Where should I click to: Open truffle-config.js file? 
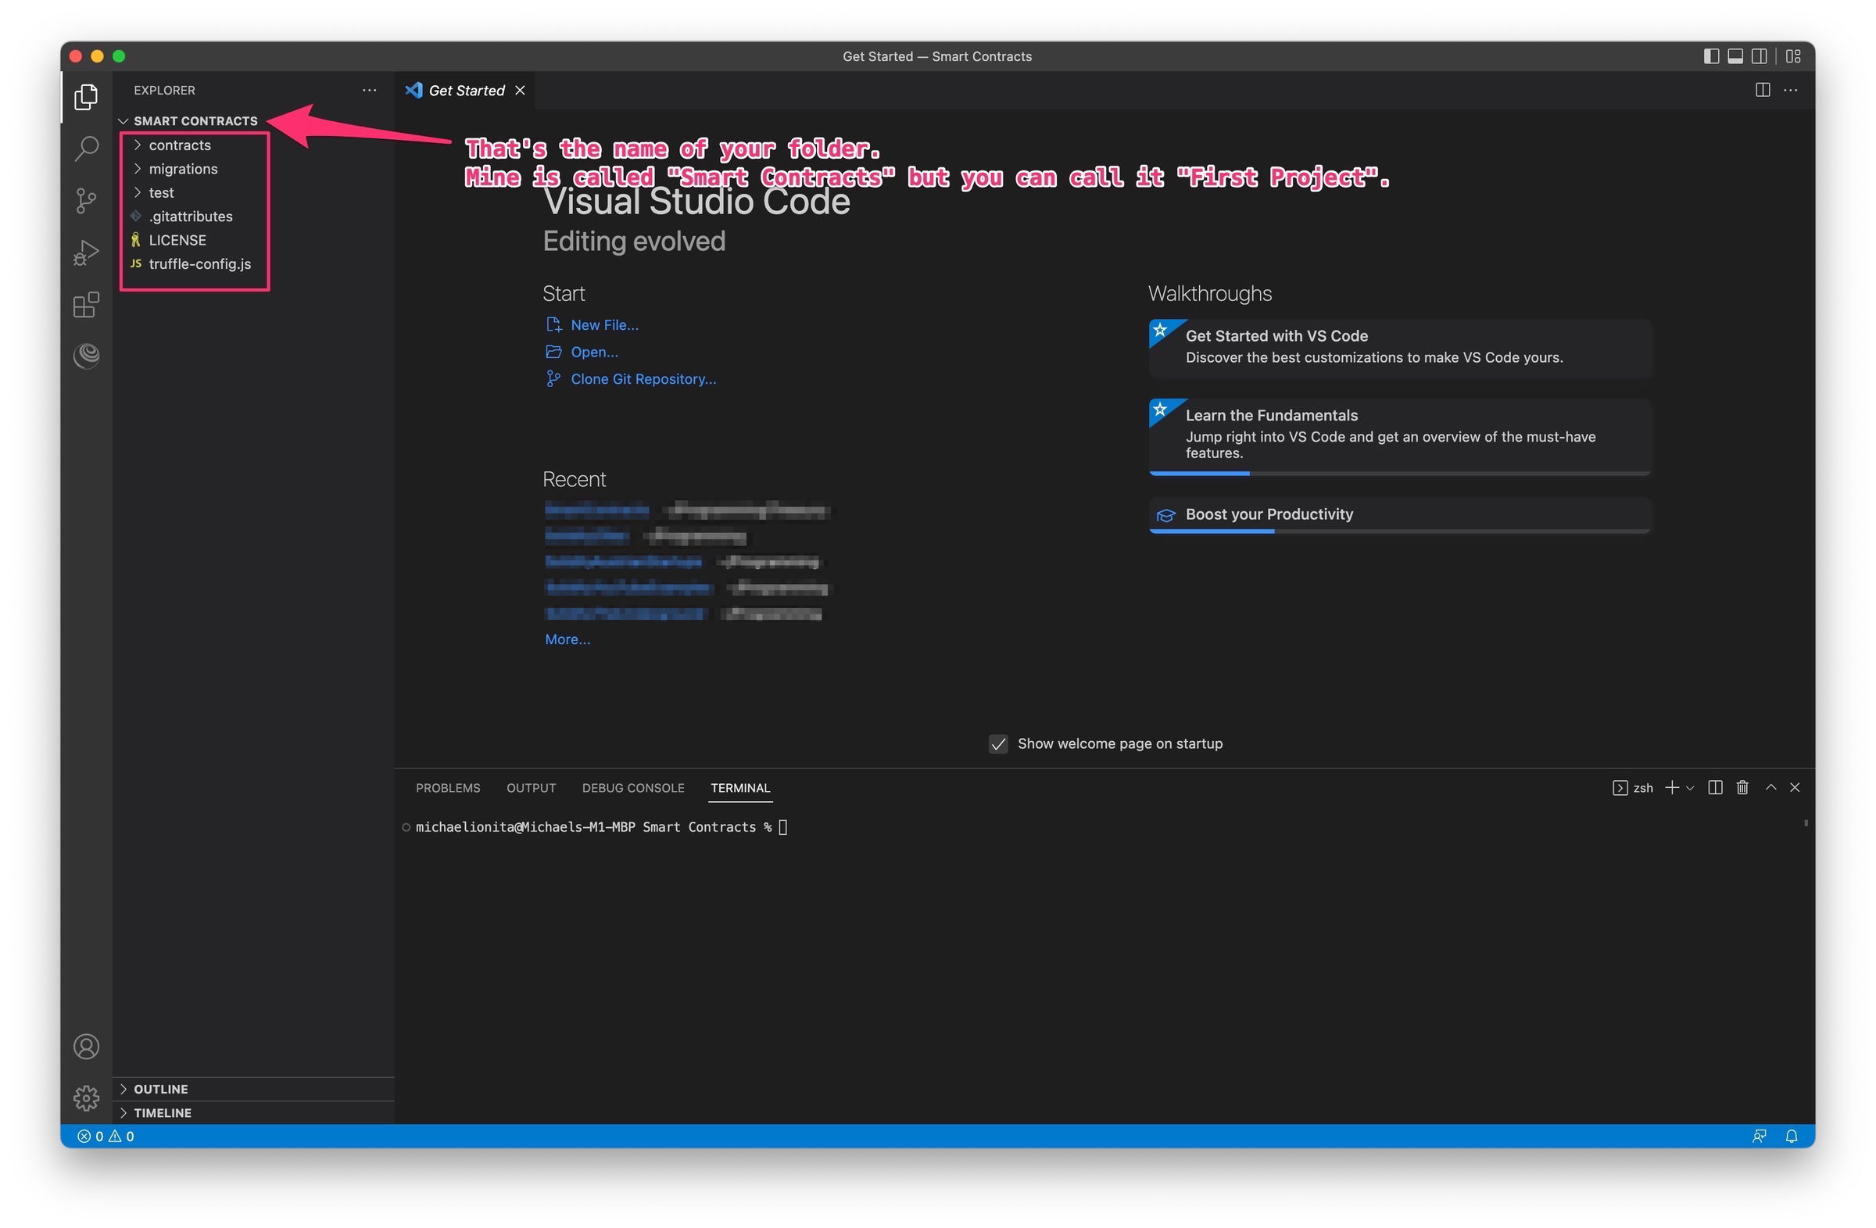199,264
